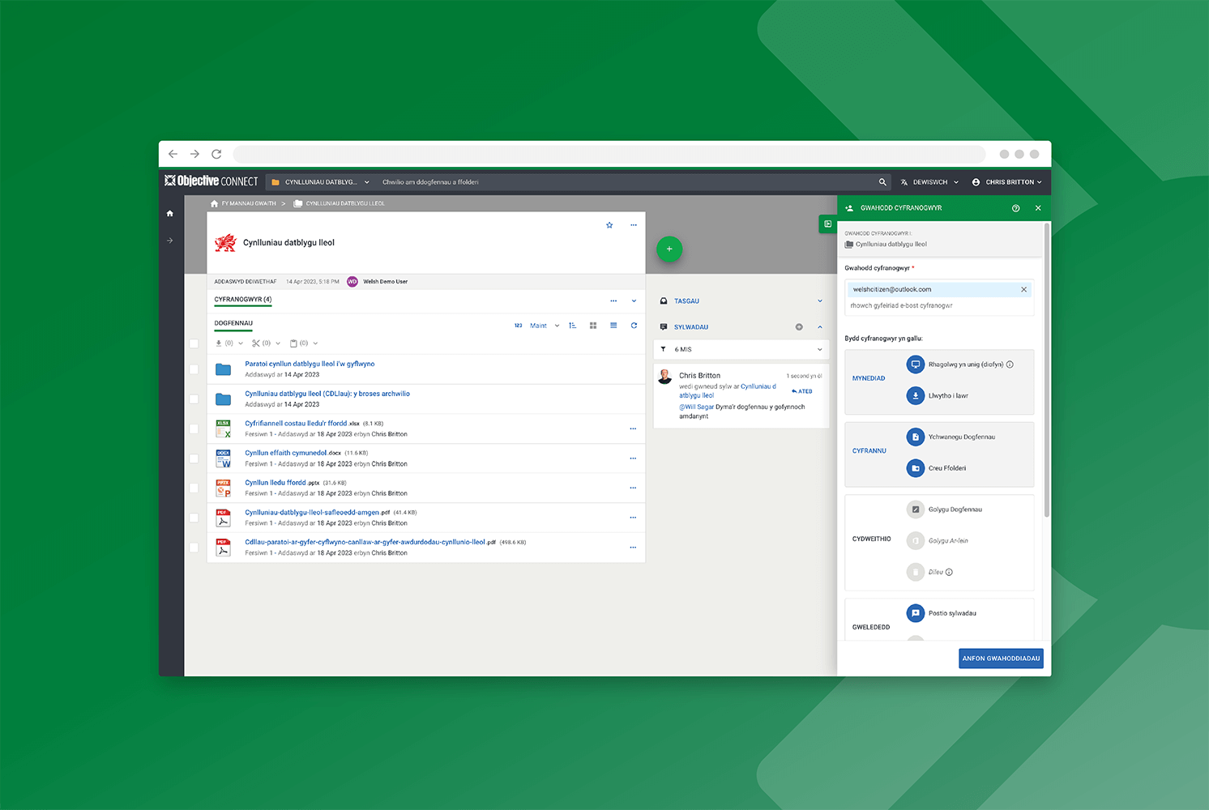Viewport: 1209px width, 810px height.
Task: Select the Home icon in the left sidebar
Action: coord(169,213)
